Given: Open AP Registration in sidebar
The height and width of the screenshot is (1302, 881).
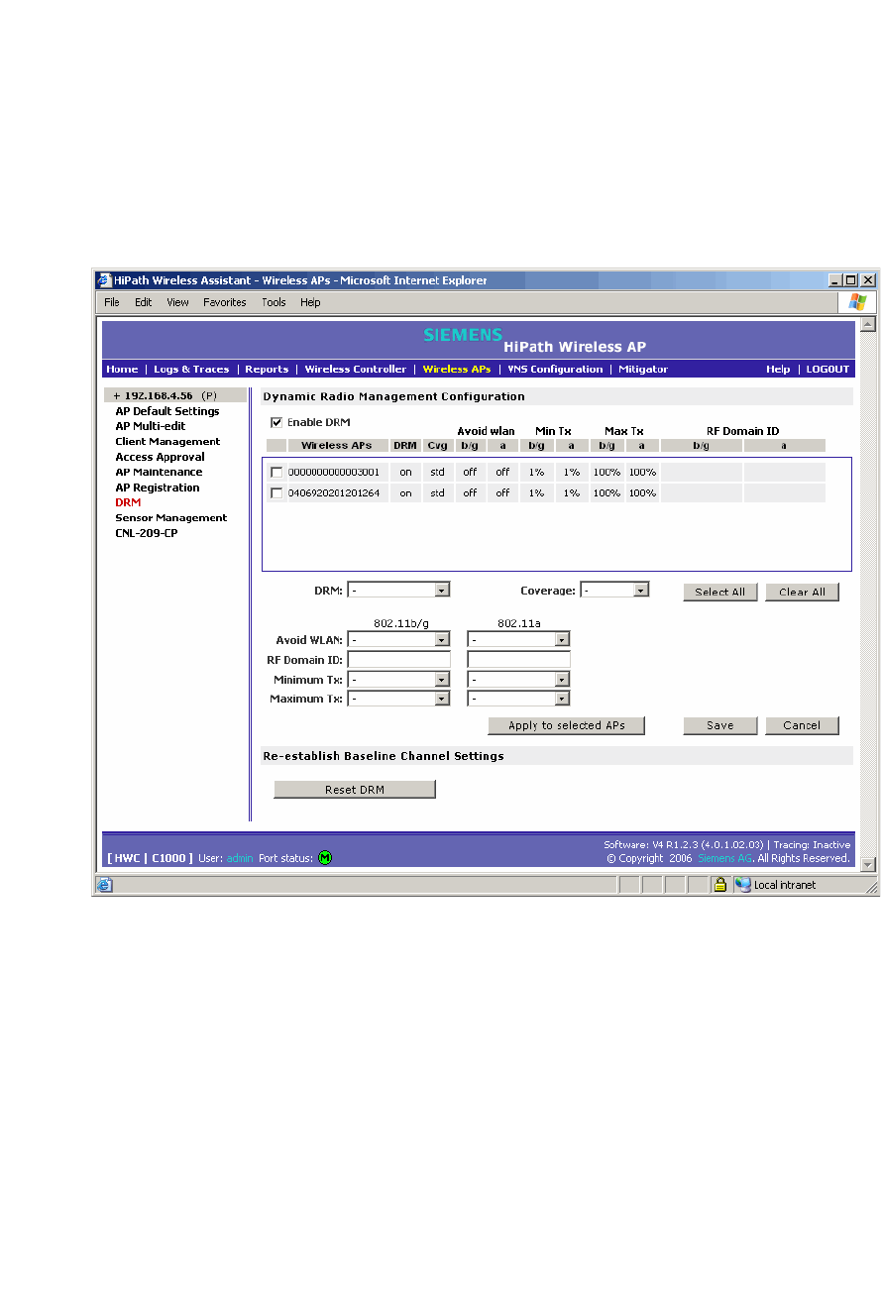Looking at the screenshot, I should [158, 488].
